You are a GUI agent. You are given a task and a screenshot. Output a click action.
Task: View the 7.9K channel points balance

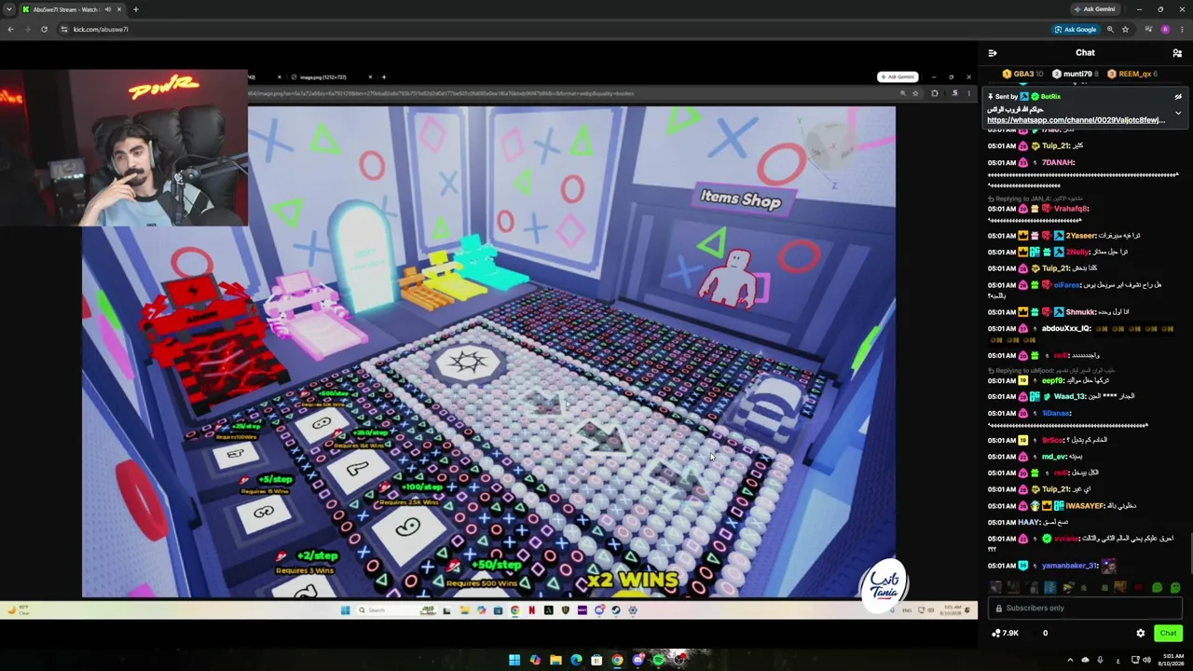[x=1006, y=634]
